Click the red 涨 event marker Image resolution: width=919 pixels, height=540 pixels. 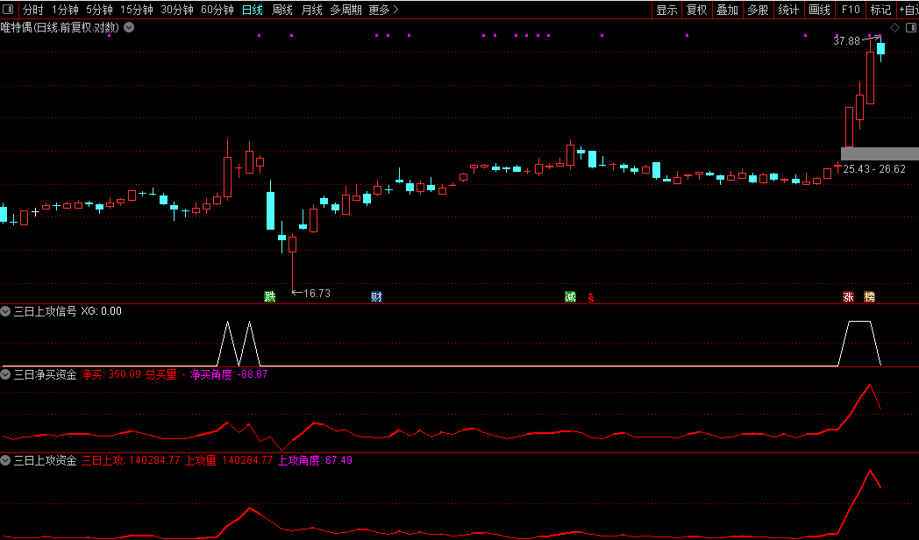coord(848,297)
